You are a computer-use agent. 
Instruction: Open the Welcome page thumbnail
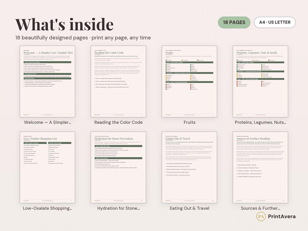47,81
